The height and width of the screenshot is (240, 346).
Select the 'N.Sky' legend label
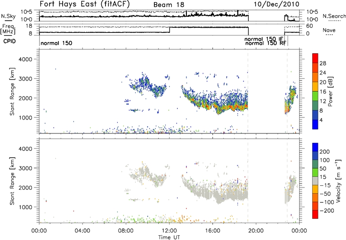pyautogui.click(x=8, y=16)
